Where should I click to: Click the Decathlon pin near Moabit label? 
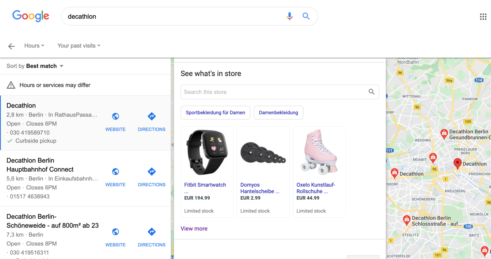pyautogui.click(x=433, y=158)
